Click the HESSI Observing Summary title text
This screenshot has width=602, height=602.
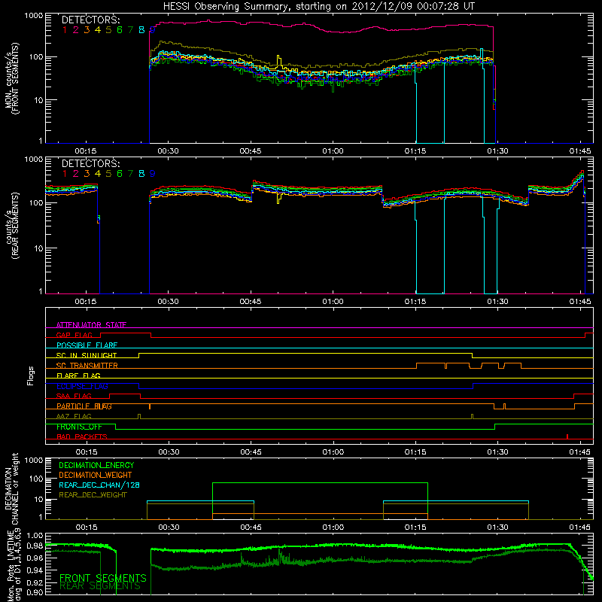coord(318,6)
